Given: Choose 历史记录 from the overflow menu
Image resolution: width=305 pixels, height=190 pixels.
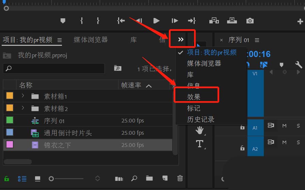Looking at the screenshot, I should [x=201, y=119].
